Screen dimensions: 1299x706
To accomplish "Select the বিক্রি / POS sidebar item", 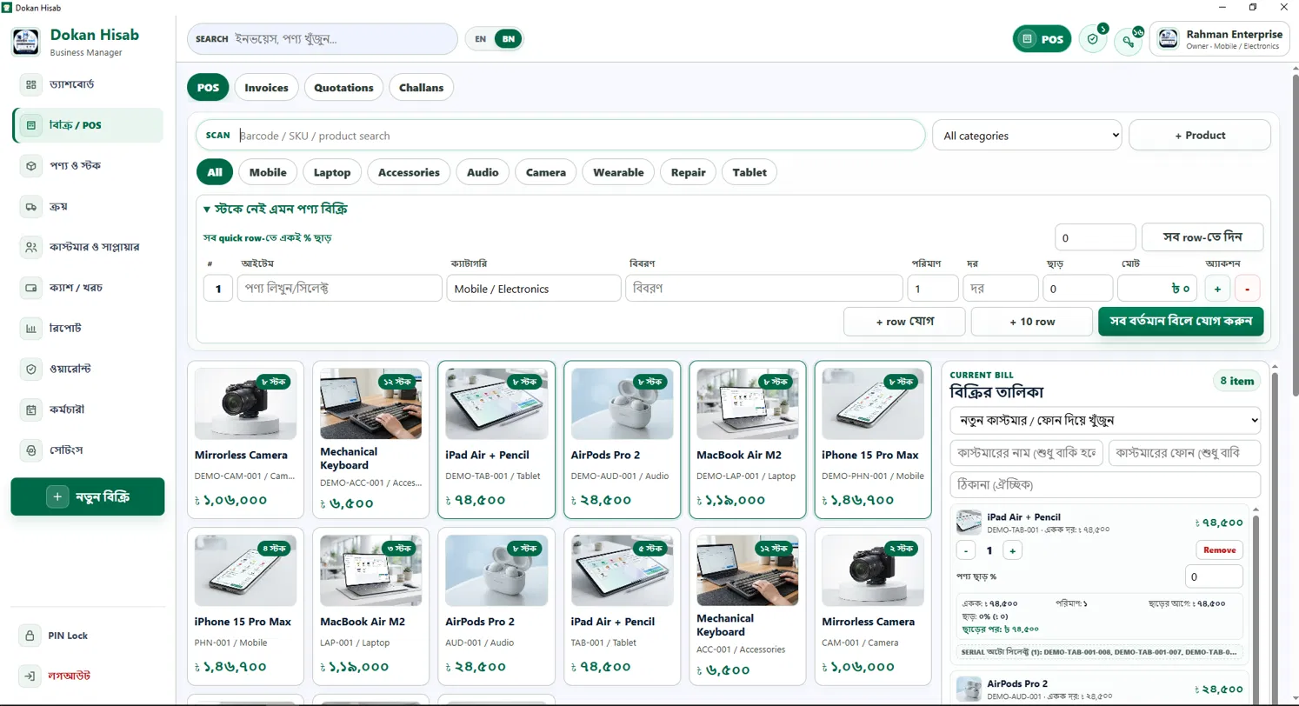I will point(88,125).
